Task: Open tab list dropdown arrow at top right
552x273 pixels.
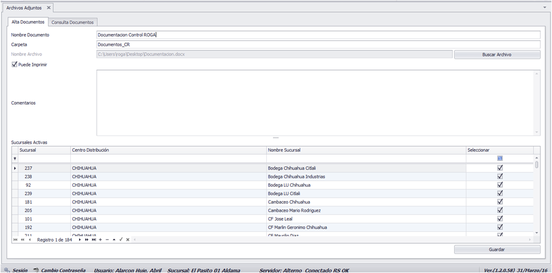Action: 545,7
